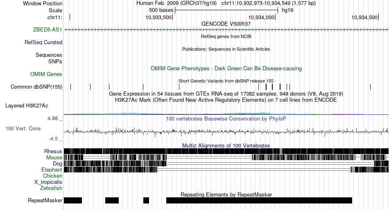The image size is (389, 210).
Task: Click the 10,933,500 ruler position
Action: point(159,17)
